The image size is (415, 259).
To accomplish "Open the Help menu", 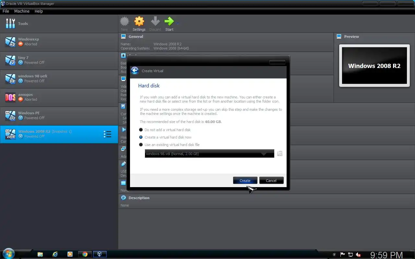I will (39, 11).
